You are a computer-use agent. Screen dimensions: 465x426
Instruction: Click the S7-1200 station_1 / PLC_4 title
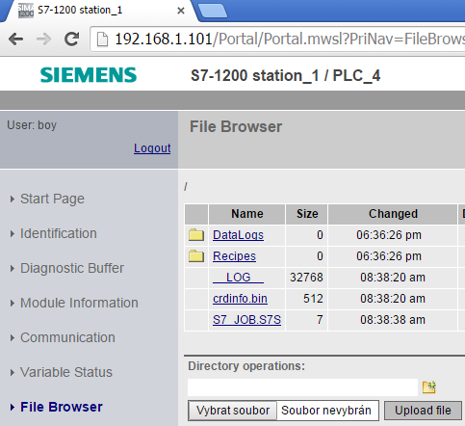[286, 76]
